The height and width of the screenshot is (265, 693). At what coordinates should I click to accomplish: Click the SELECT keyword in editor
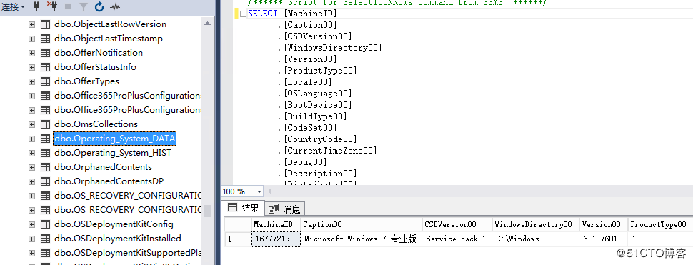pos(263,14)
